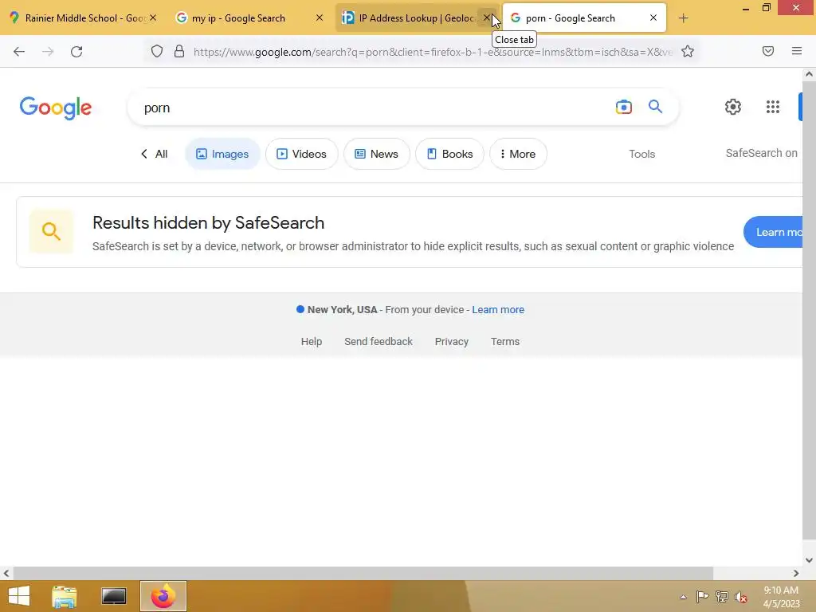Screen dimensions: 816x612
Task: Open the tracking protection shield icon
Action: pyautogui.click(x=157, y=51)
